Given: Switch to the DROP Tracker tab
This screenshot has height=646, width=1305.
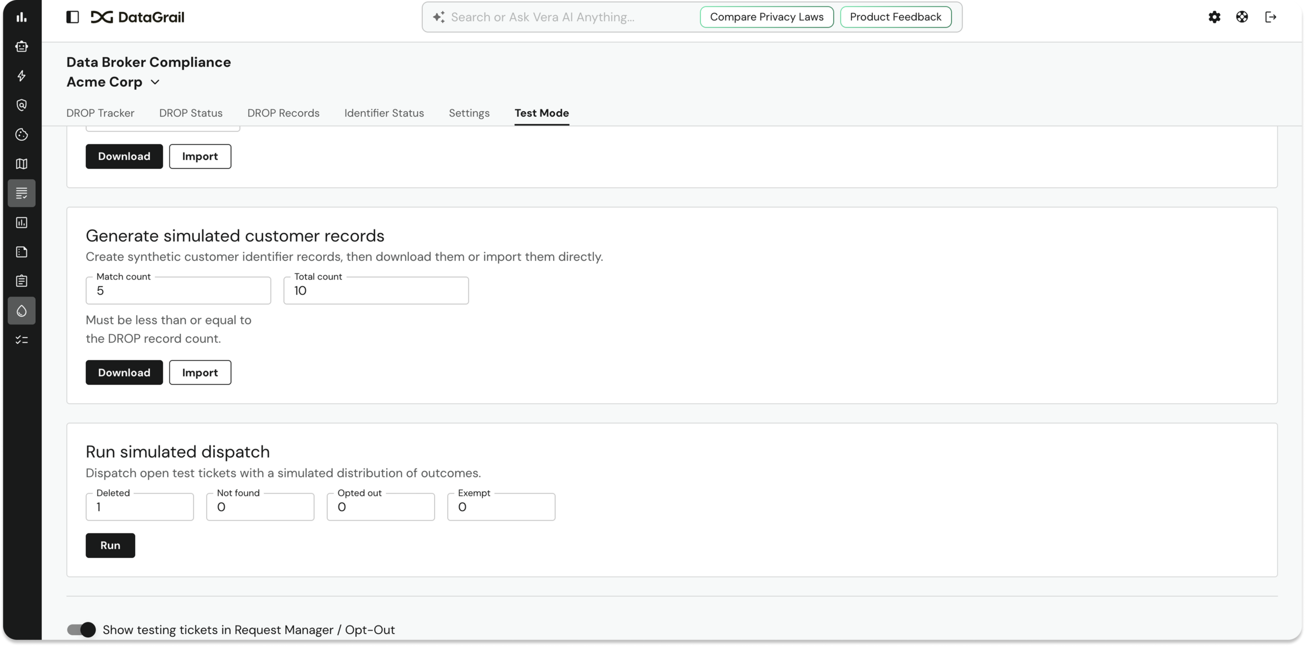Looking at the screenshot, I should click(100, 113).
